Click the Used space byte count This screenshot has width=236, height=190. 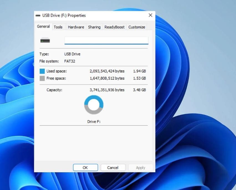point(107,71)
